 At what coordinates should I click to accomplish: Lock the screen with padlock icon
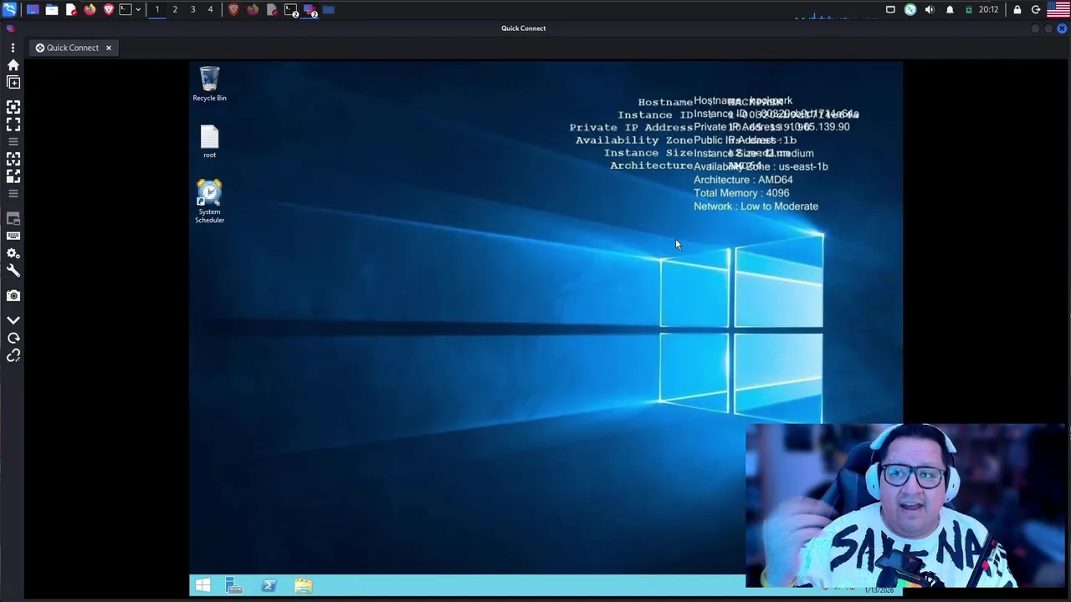tap(1017, 9)
